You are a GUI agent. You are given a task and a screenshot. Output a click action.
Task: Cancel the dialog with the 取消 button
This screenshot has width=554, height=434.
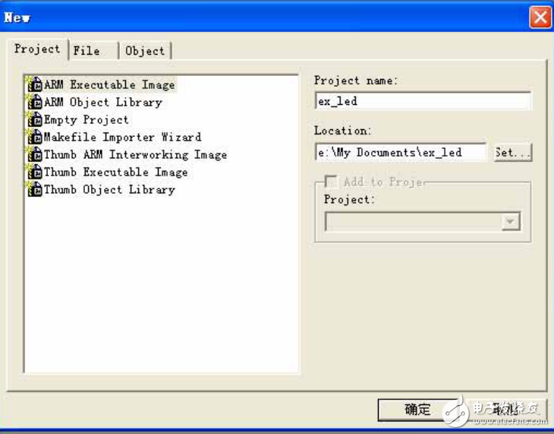pos(505,410)
